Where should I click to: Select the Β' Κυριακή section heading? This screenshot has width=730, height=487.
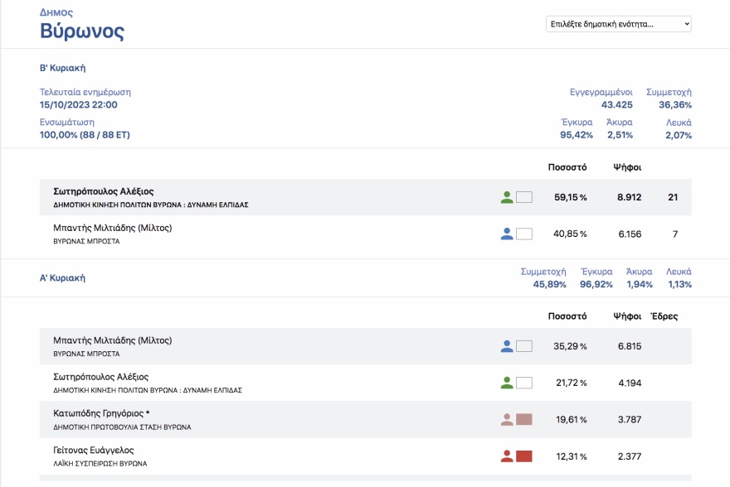tap(62, 68)
